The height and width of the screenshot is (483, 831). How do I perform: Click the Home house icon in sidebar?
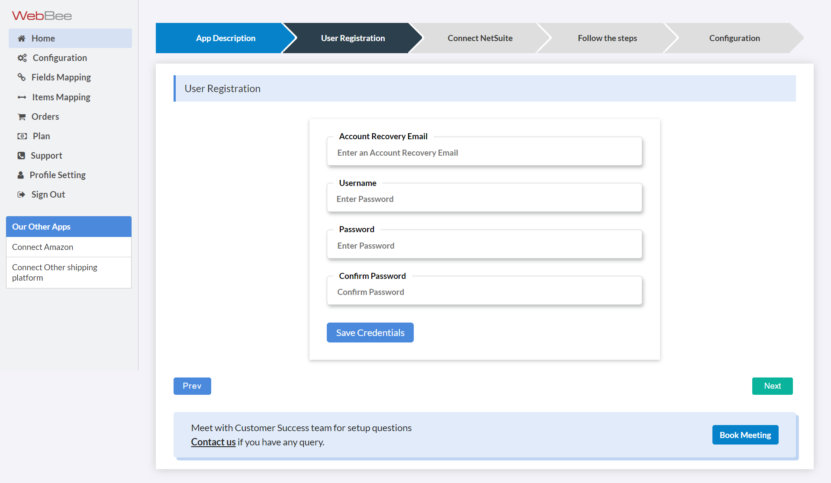click(x=21, y=38)
